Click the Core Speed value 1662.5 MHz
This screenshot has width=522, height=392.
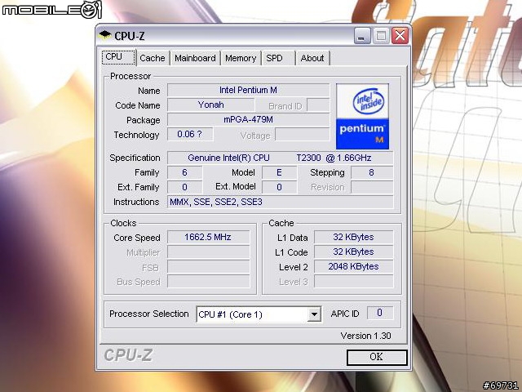click(x=209, y=237)
